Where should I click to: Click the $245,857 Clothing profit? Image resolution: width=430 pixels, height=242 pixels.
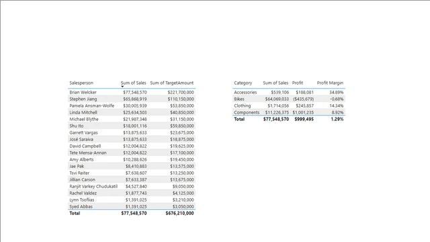[304, 106]
